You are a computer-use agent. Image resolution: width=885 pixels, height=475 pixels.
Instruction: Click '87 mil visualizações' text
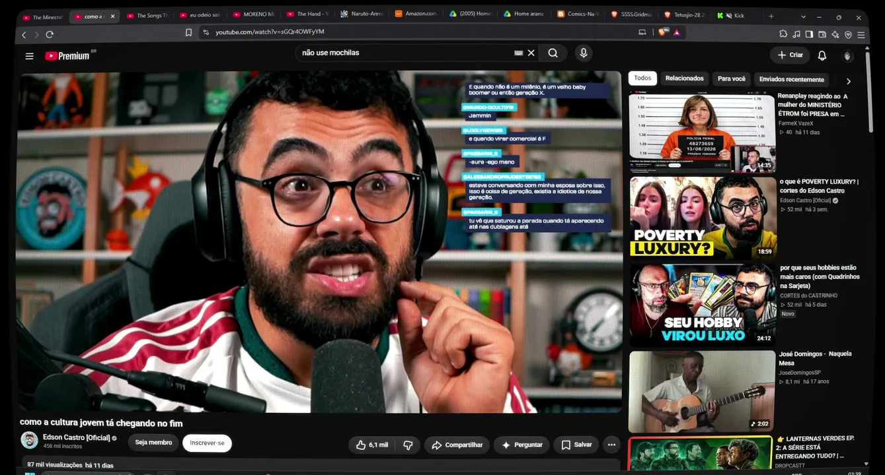click(x=55, y=465)
